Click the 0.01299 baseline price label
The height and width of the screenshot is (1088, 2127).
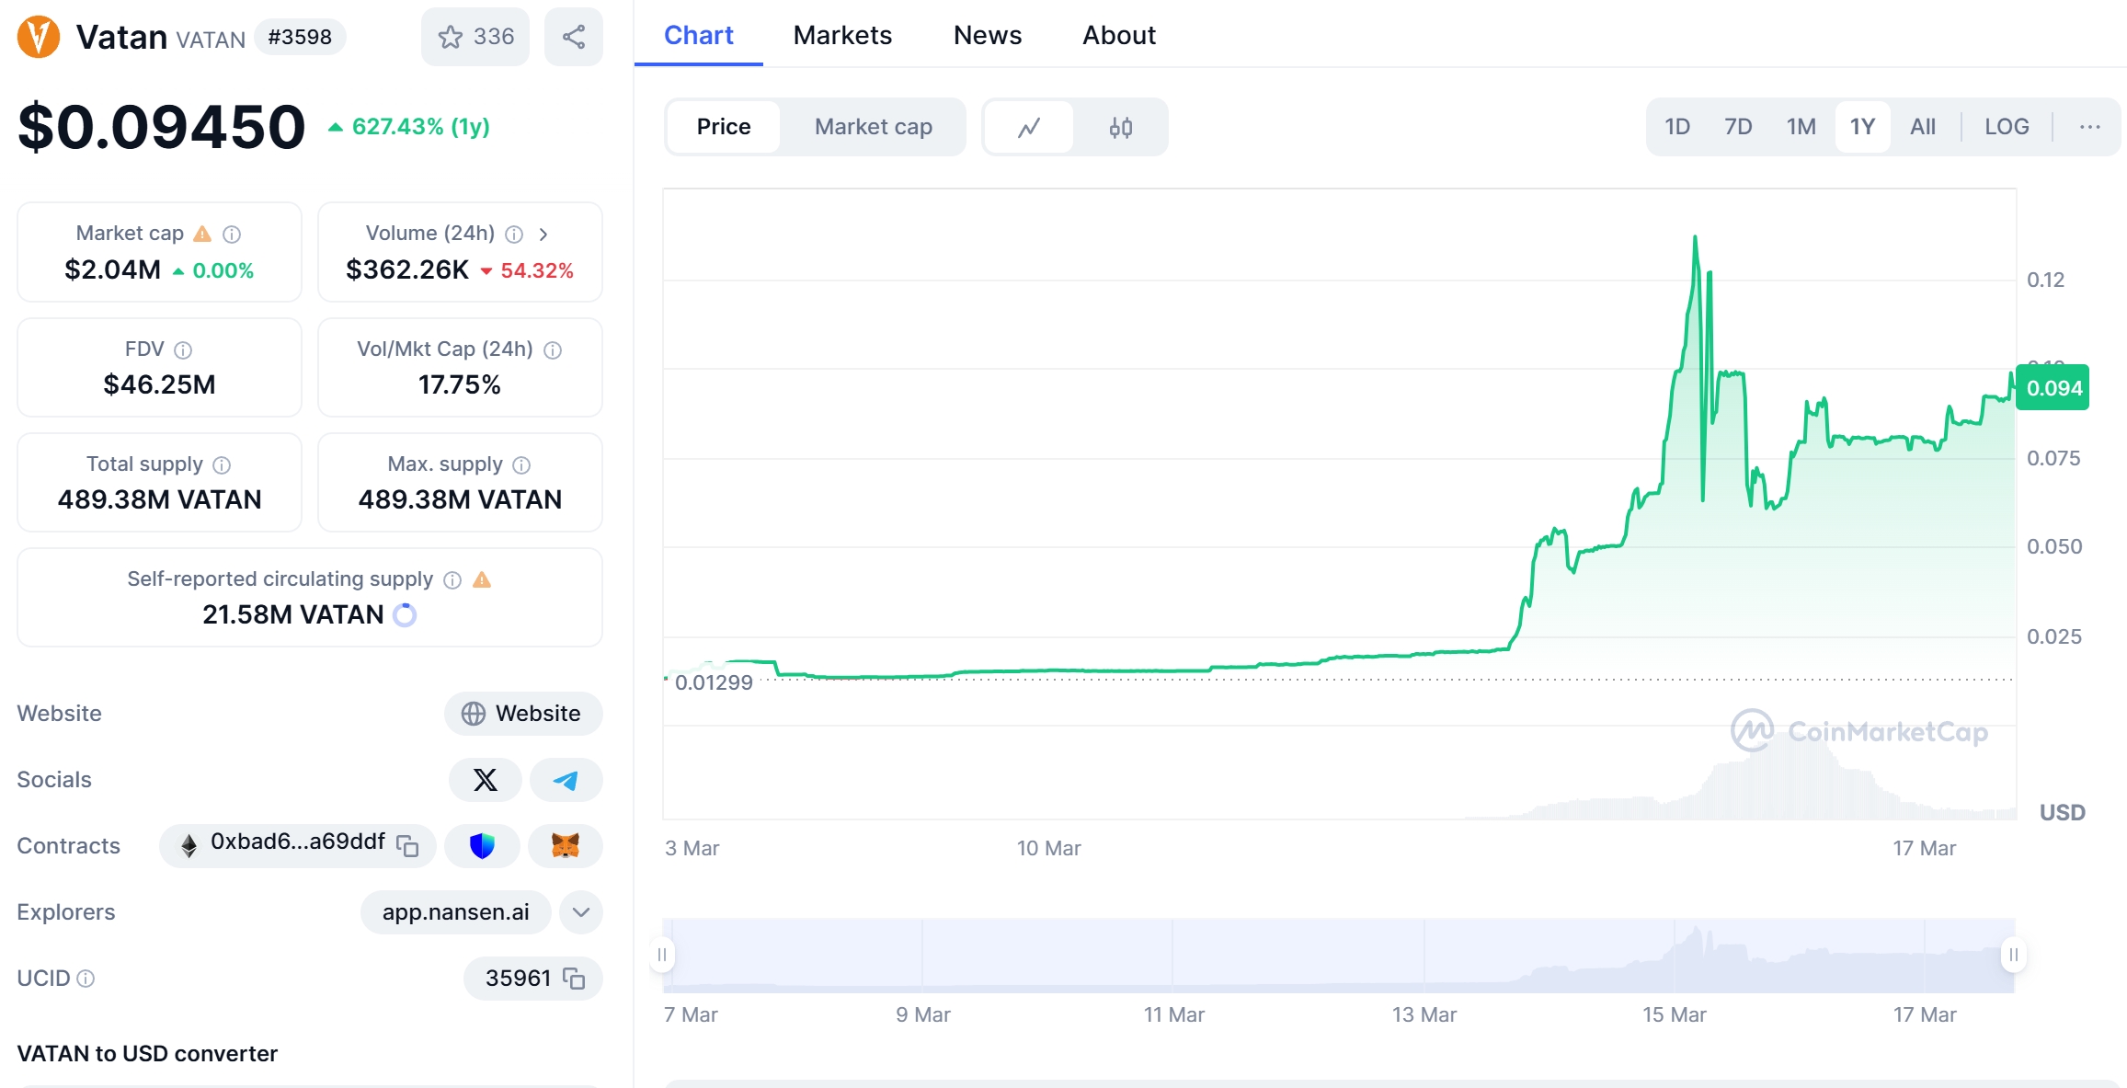coord(714,682)
